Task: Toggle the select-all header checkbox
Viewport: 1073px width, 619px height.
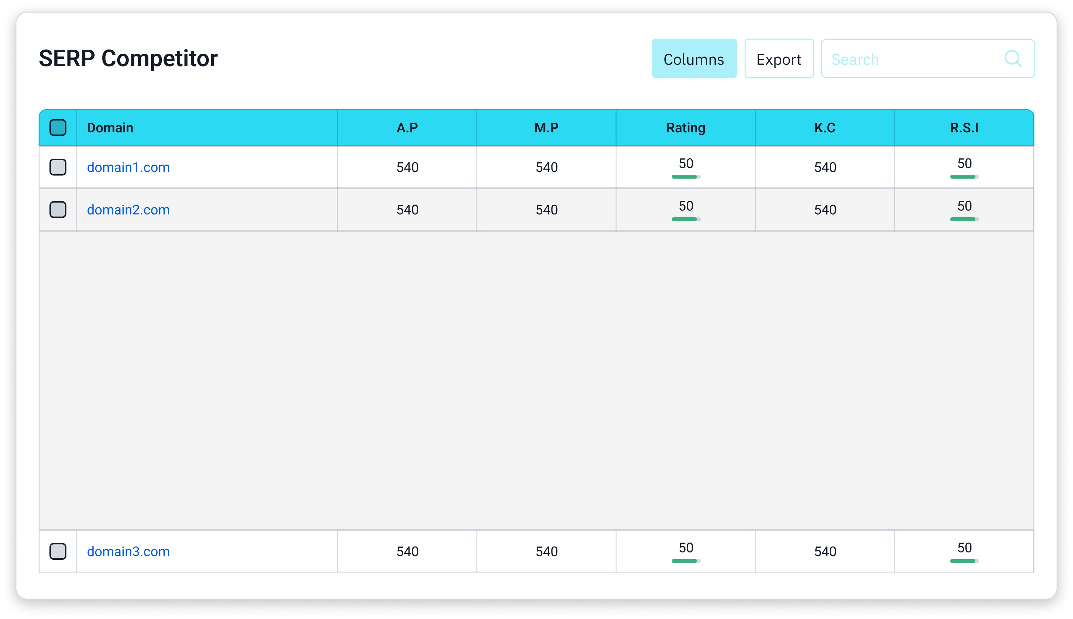Action: 58,128
